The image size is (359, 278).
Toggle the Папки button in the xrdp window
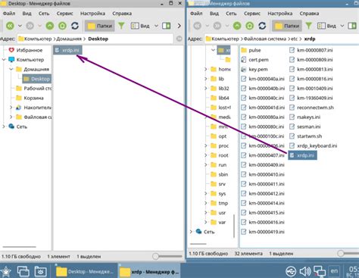coord(287,26)
